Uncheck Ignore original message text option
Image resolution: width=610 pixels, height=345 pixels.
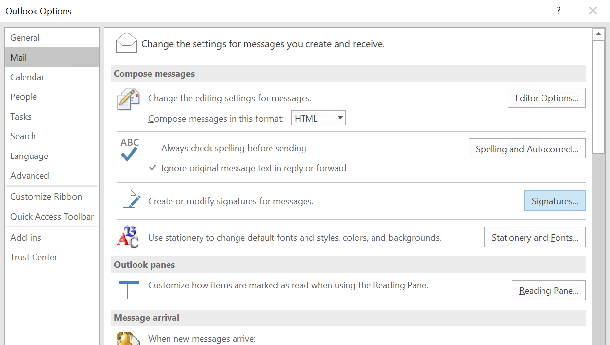[x=153, y=168]
